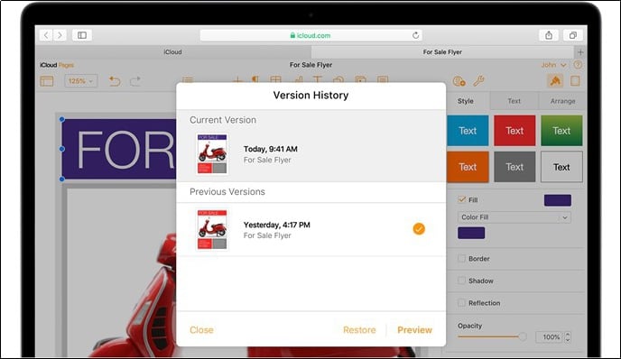Show all tabs icon in Safari
This screenshot has width=621, height=359.
[x=572, y=35]
